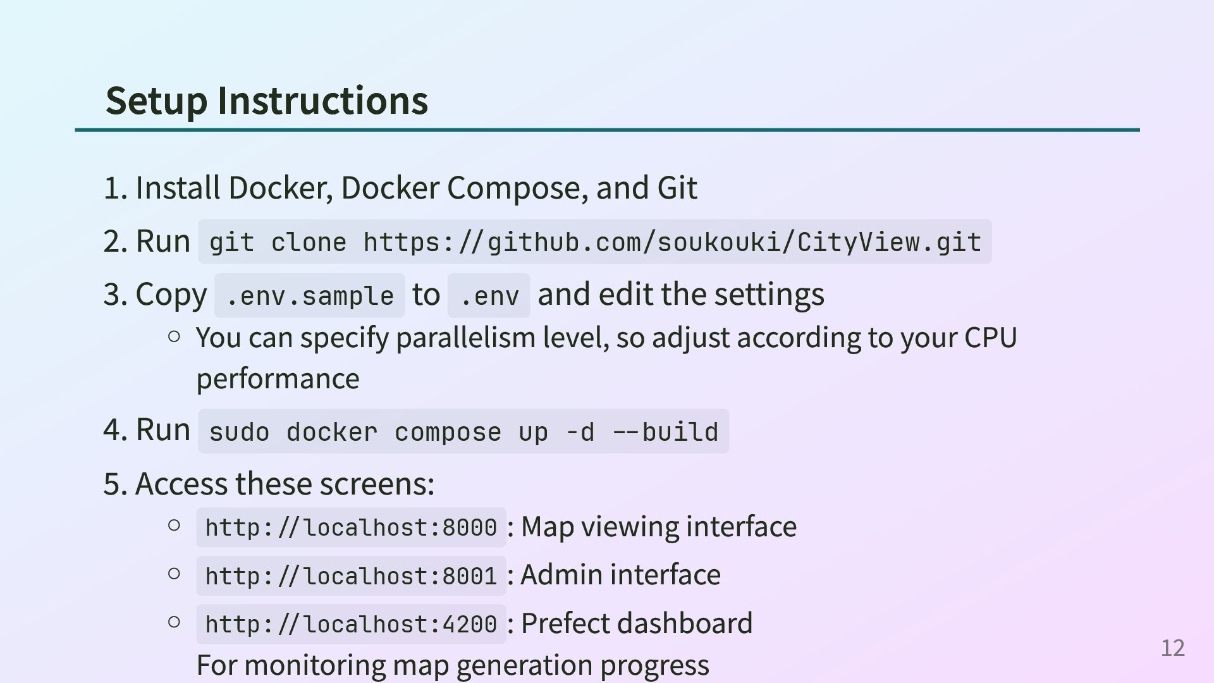The width and height of the screenshot is (1214, 683).
Task: Click the "Prefect dashboard" label
Action: point(636,623)
